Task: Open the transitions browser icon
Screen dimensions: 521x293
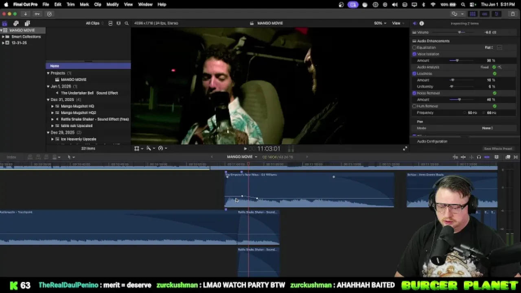Action: click(516, 157)
